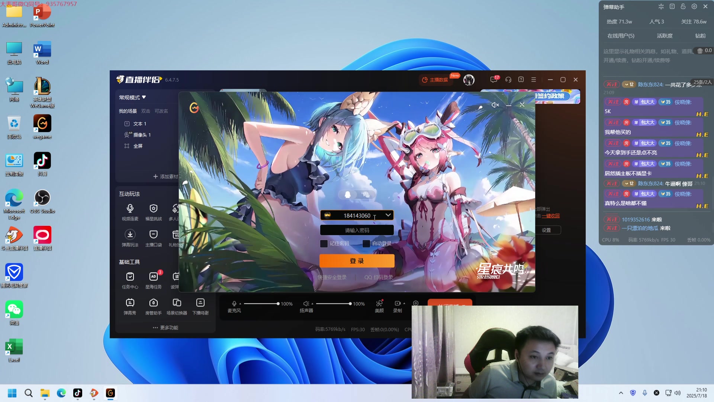Open messages icon with 17 badge
Viewport: 714px width, 402px height.
point(494,80)
